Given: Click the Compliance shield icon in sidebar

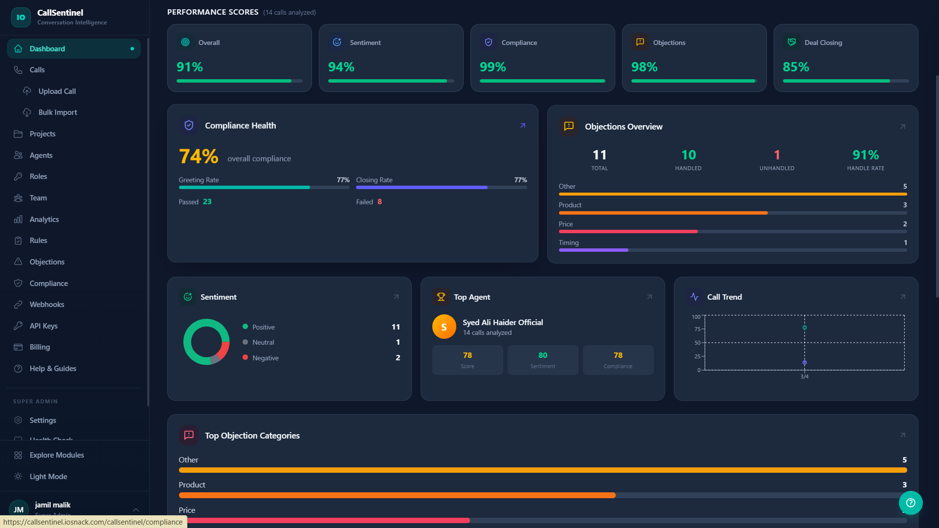Looking at the screenshot, I should (18, 284).
